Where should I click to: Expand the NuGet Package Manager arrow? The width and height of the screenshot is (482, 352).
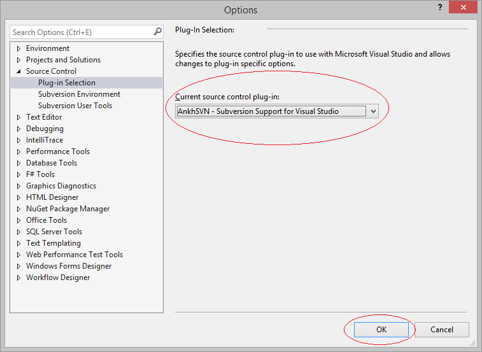point(18,209)
